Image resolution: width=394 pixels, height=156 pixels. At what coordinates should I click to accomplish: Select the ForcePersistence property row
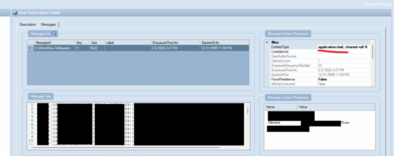pyautogui.click(x=292, y=79)
